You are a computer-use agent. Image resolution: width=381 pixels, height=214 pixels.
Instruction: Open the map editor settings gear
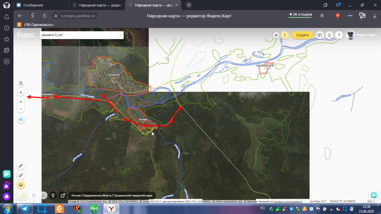(x=276, y=35)
